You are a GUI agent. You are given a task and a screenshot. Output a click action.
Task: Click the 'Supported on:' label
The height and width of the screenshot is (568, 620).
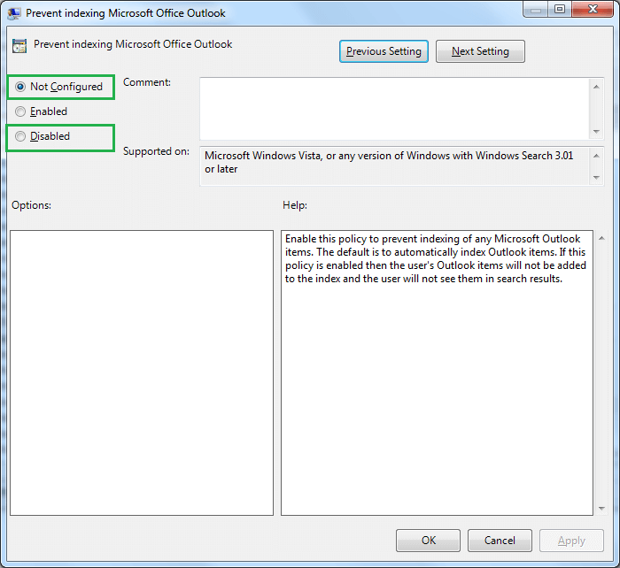156,151
